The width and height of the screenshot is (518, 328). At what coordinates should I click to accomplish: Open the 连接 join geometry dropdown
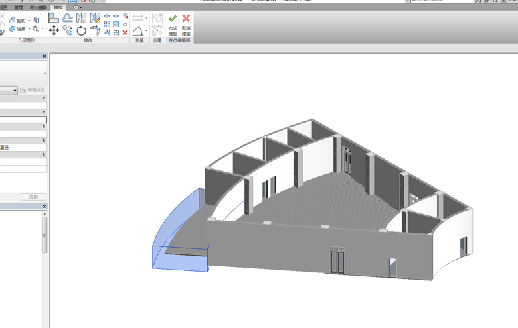click(x=31, y=29)
